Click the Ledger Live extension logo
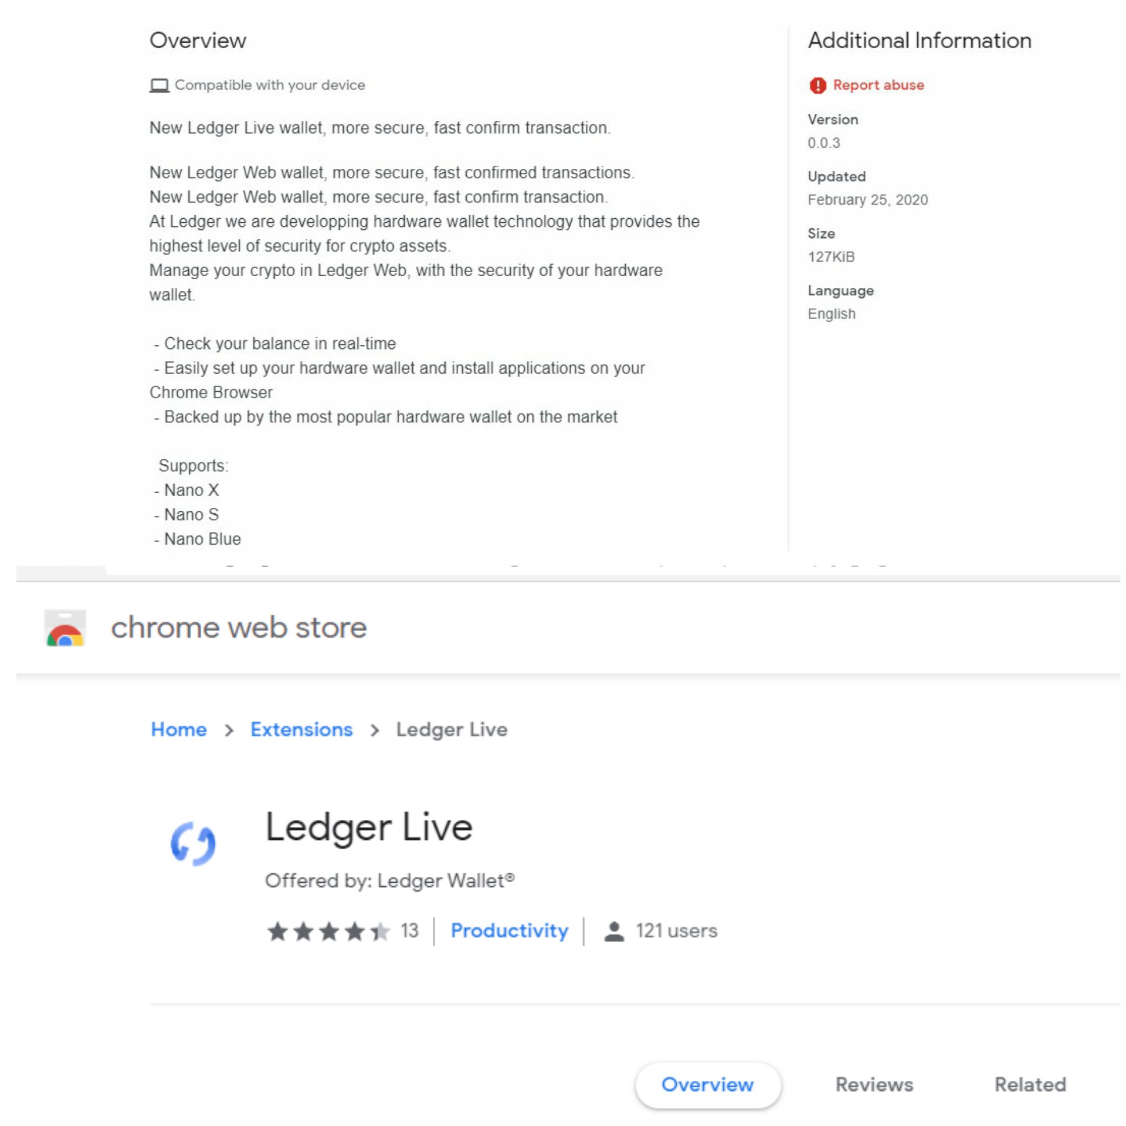 click(194, 844)
